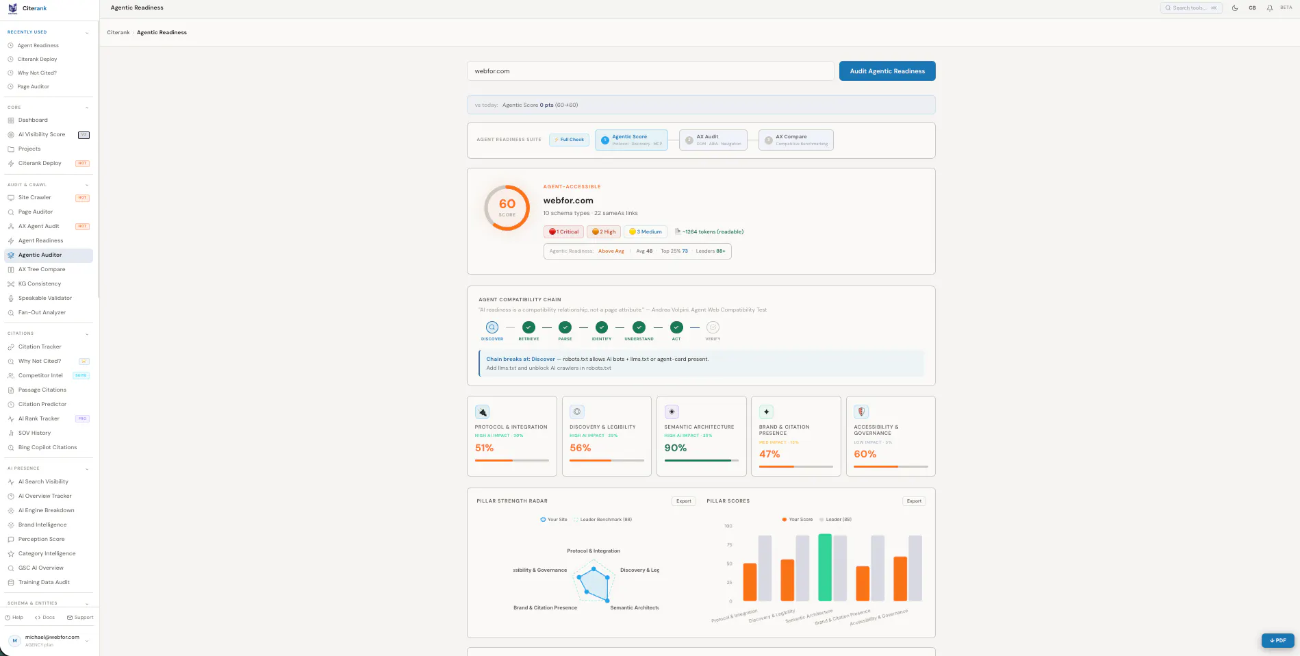Open AX Tree Compare via its icon

coord(11,270)
